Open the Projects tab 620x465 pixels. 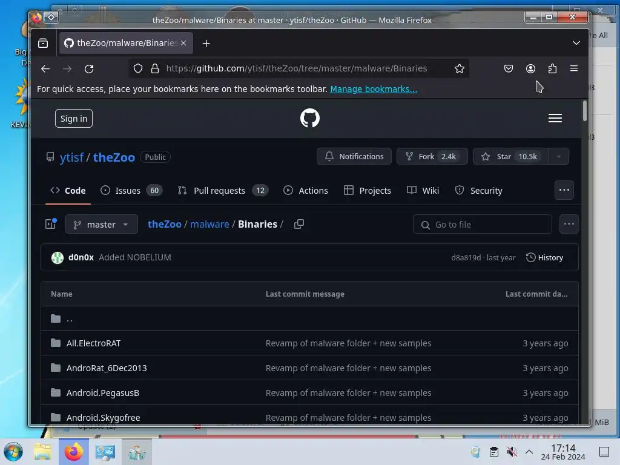click(368, 191)
